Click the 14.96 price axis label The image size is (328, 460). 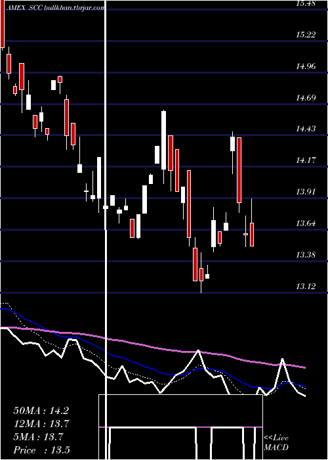point(306,66)
